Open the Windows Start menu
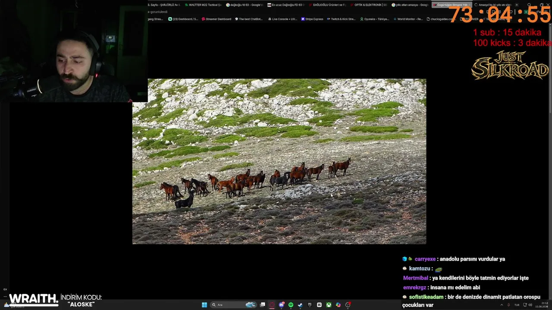The image size is (552, 310). coord(204,305)
